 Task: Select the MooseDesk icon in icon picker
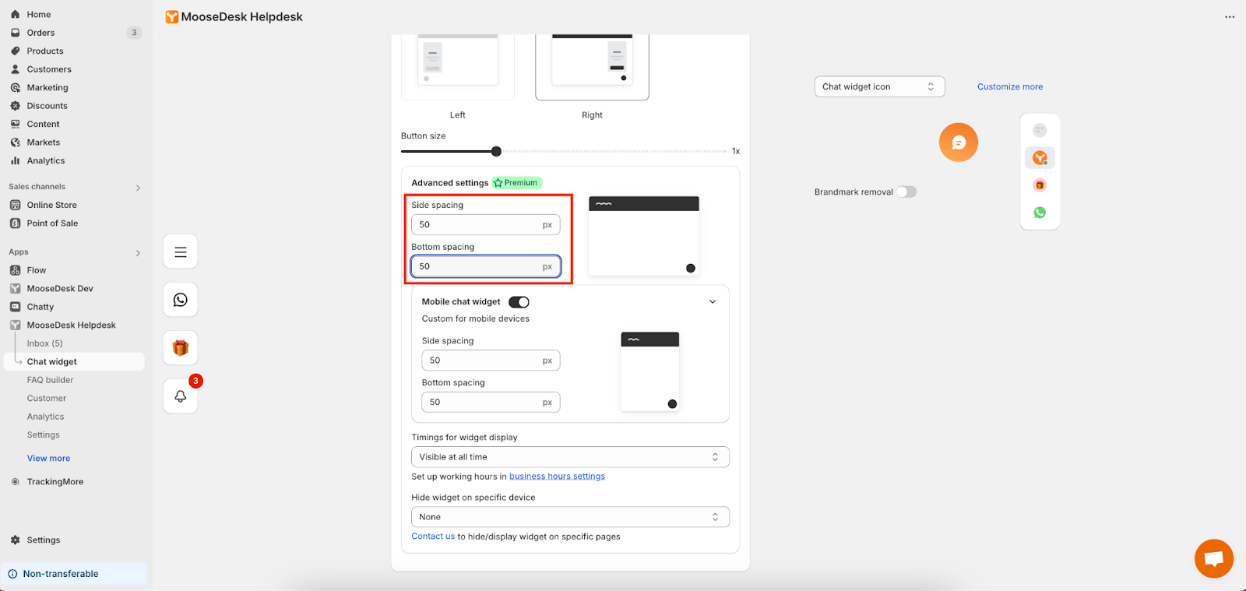point(1040,158)
